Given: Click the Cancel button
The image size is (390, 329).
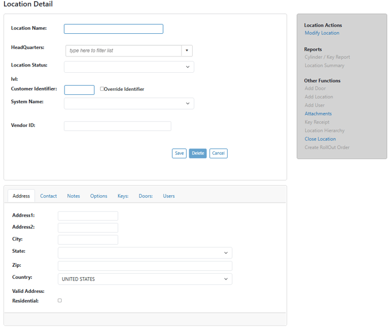Looking at the screenshot, I should point(218,153).
